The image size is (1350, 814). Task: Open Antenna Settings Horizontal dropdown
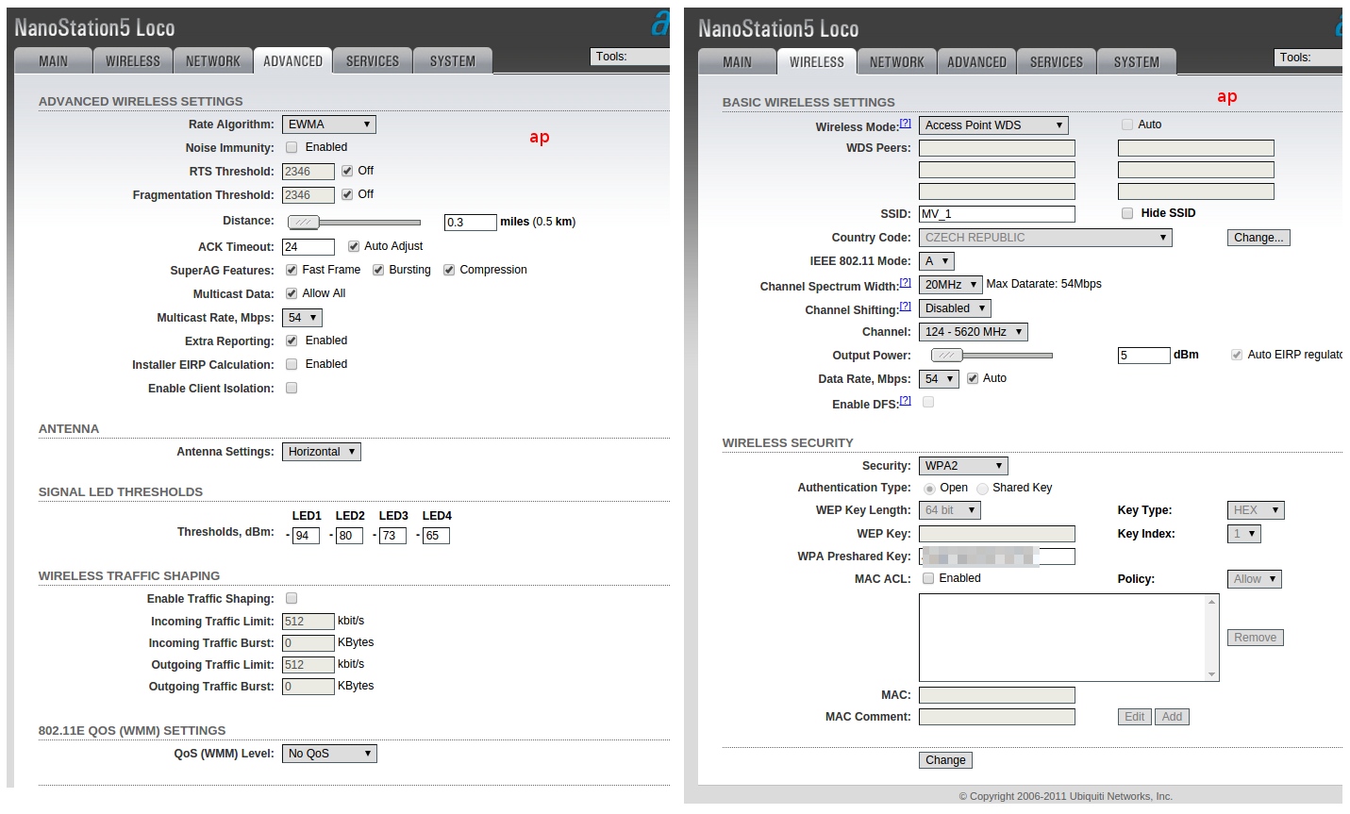coord(322,452)
